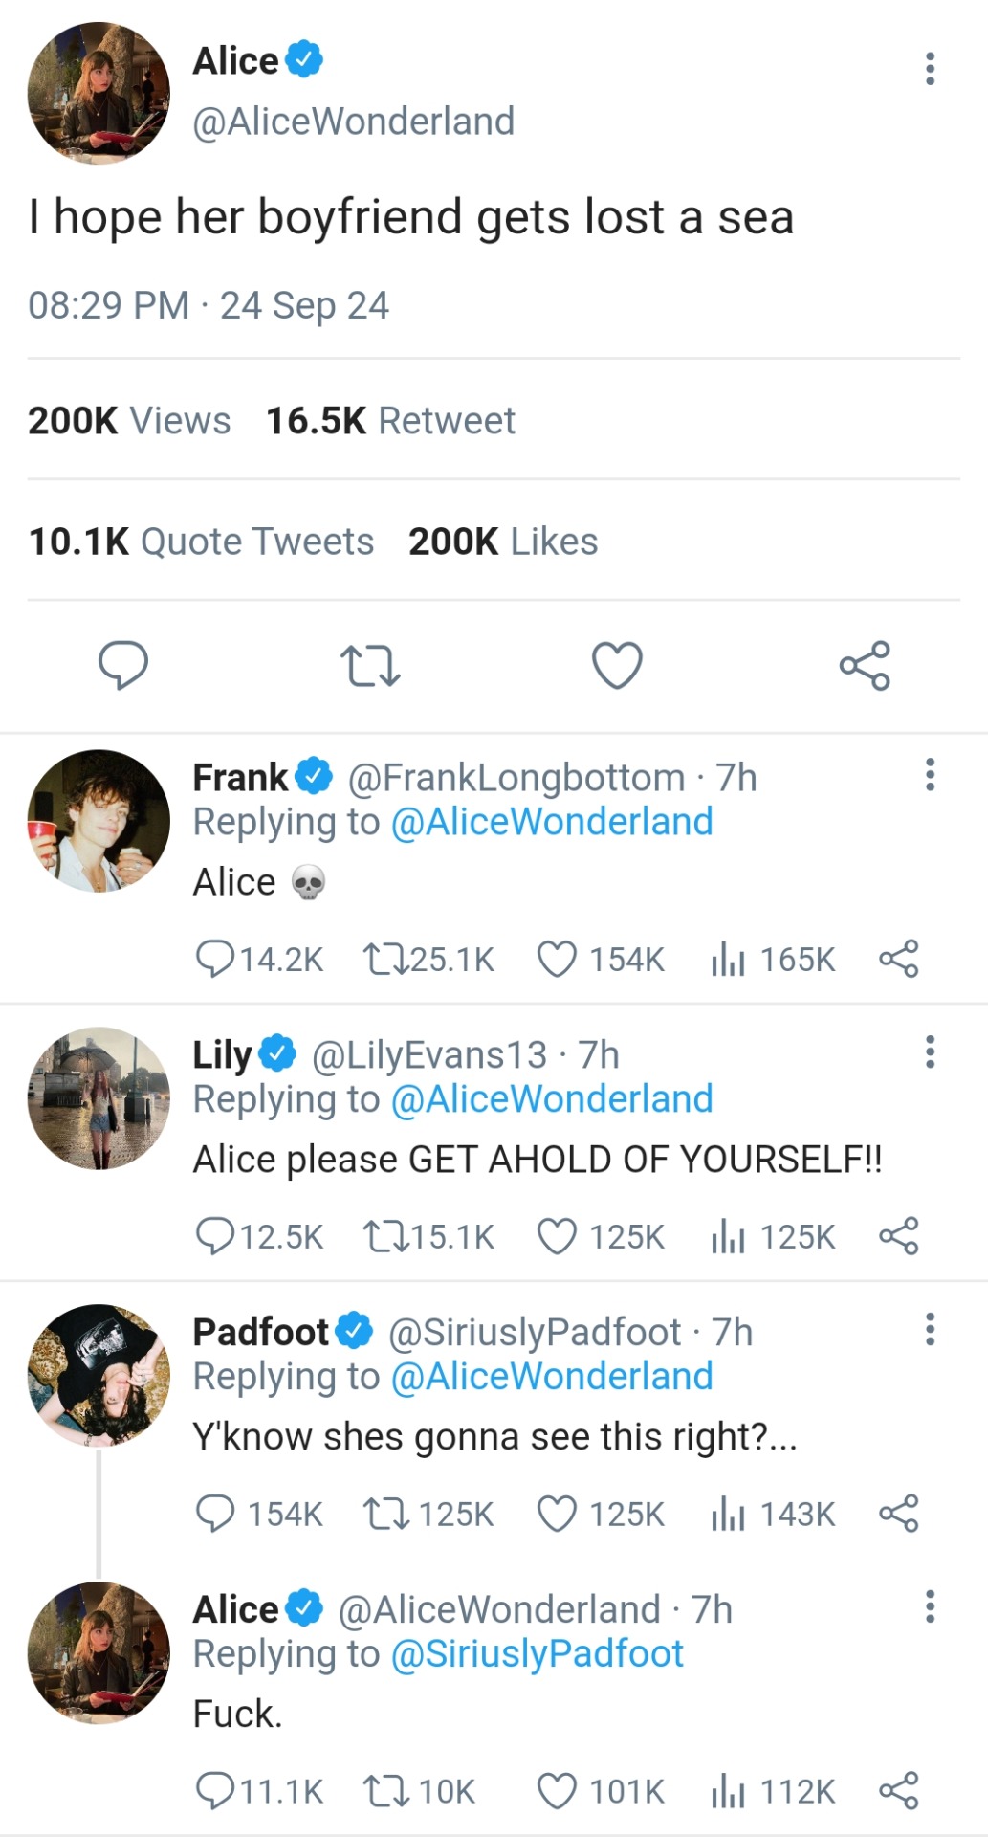The width and height of the screenshot is (988, 1837).
Task: Retweet Alice's main tweet
Action: [370, 666]
